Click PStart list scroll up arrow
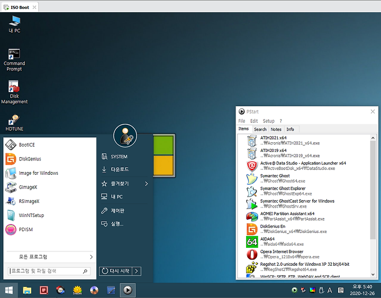The width and height of the screenshot is (381, 298). tap(373, 138)
